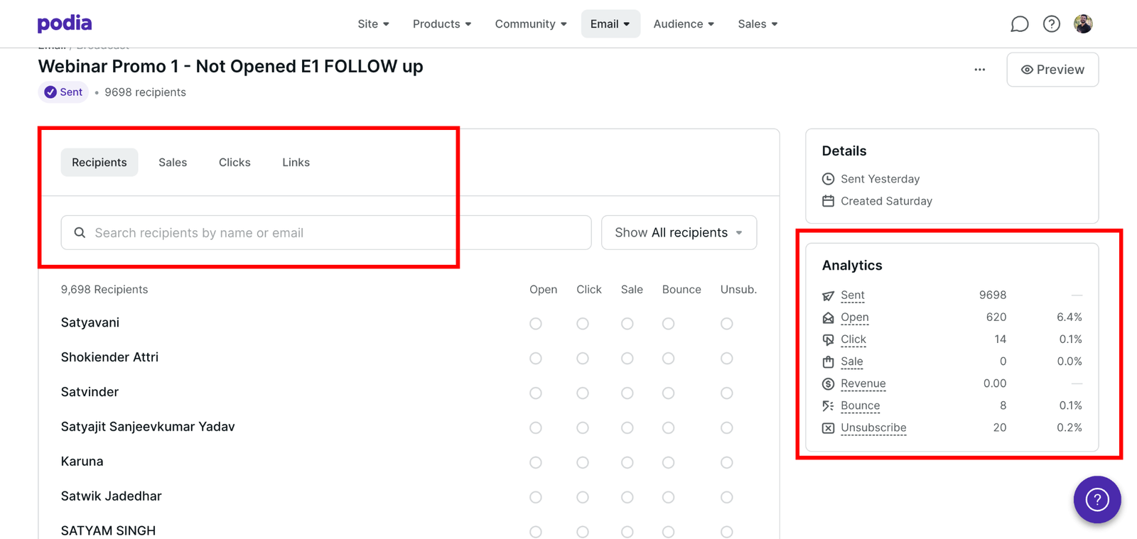Expand the Audience menu
Image resolution: width=1137 pixels, height=539 pixels.
[x=684, y=24]
